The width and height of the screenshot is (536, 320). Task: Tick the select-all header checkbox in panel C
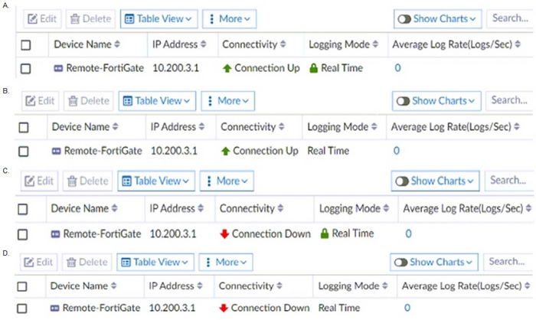[x=22, y=209]
